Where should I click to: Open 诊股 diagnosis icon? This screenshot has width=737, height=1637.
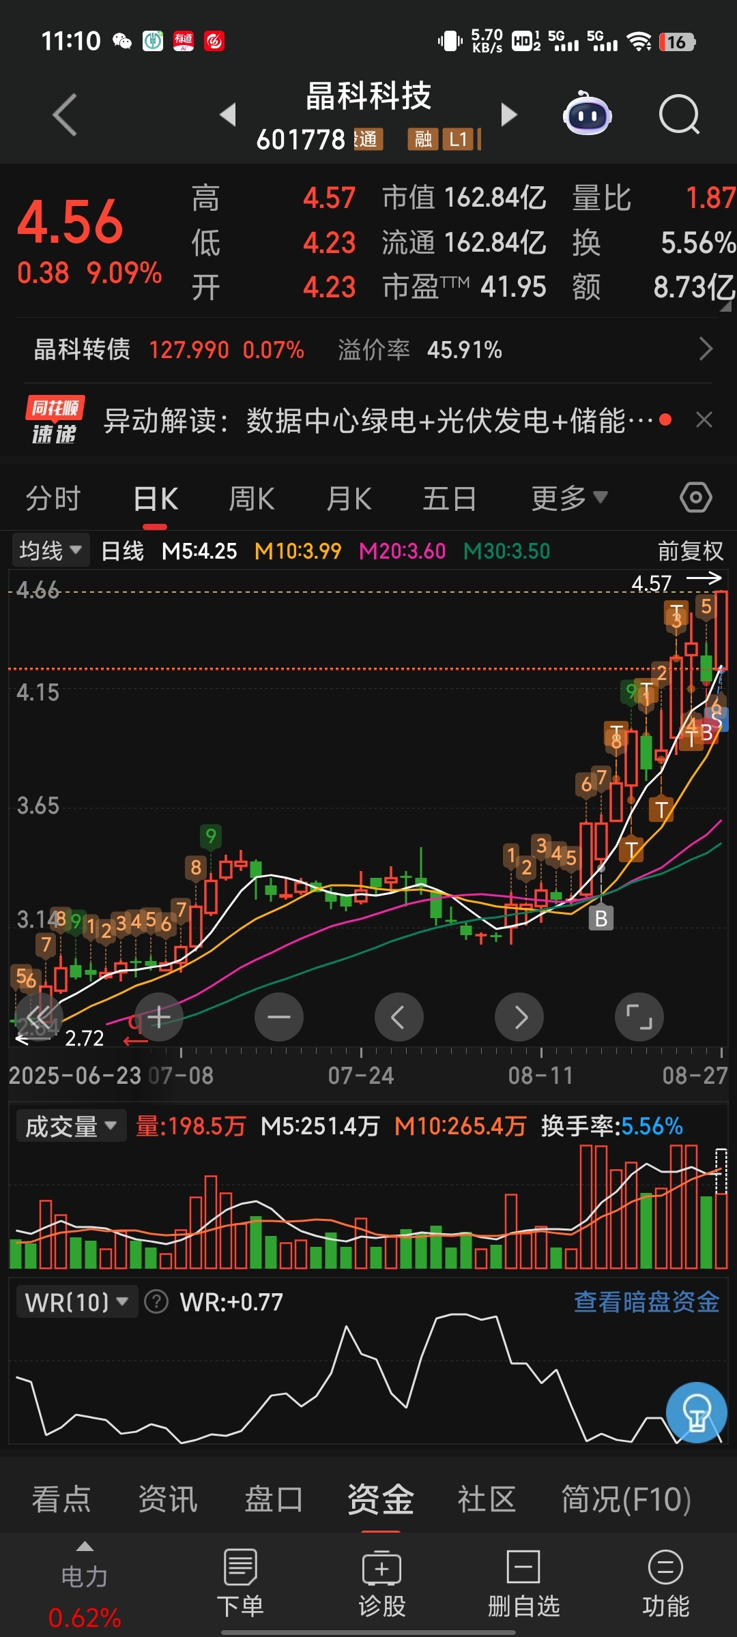tap(382, 1583)
